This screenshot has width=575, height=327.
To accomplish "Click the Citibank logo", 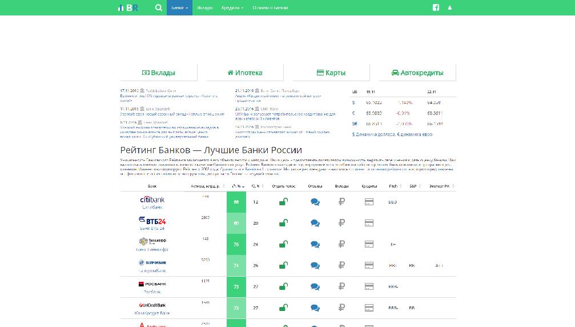I will [x=152, y=200].
